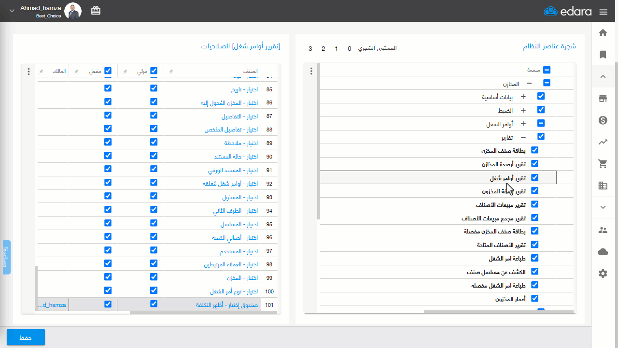Screen dimensions: 618x348
Task: Open three-dot menu of the permissions table
Action: pos(28,72)
